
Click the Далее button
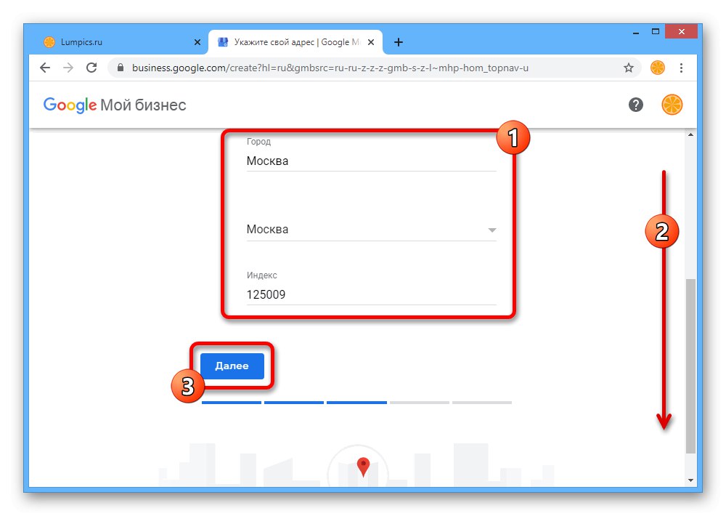232,366
